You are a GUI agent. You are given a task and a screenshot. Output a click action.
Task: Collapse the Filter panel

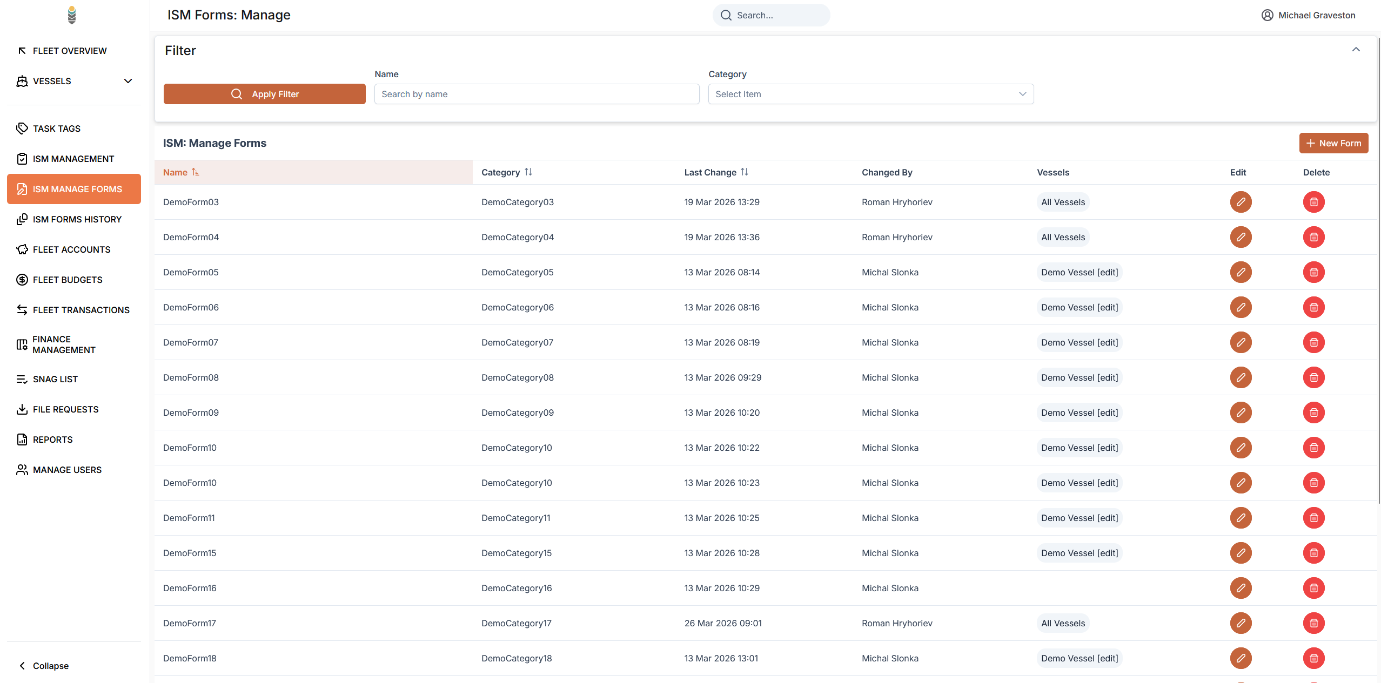[1356, 50]
